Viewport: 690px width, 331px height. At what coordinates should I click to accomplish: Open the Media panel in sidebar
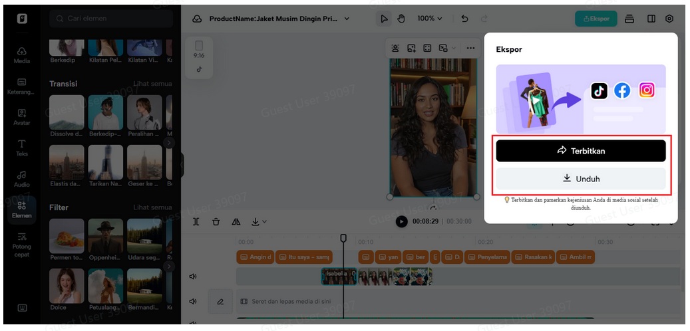22,55
